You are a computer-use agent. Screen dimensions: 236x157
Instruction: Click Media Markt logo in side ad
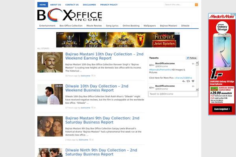[x=222, y=16]
